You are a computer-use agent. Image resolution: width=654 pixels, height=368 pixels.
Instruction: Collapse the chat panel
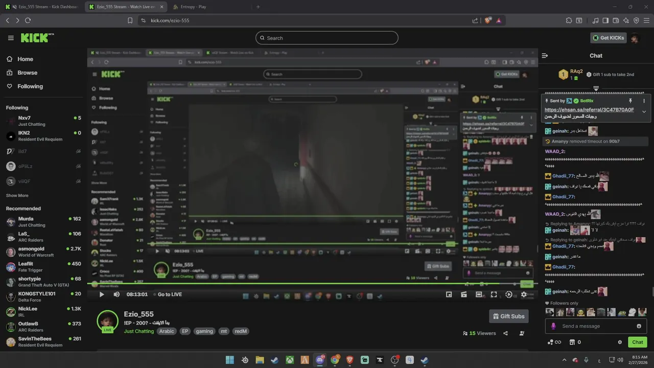pos(545,56)
